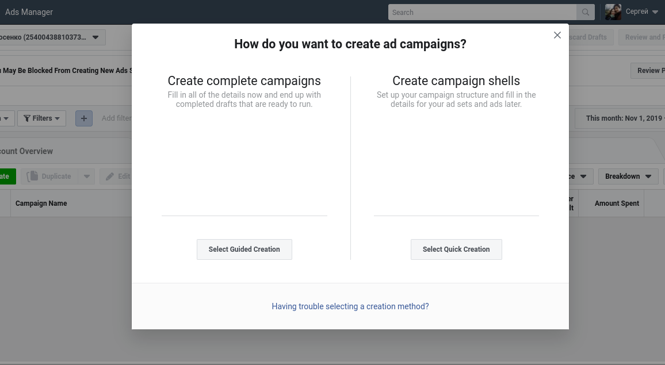The height and width of the screenshot is (365, 665).
Task: Type in the Search field
Action: [482, 12]
